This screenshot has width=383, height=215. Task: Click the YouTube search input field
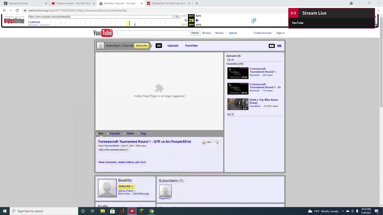(x=153, y=33)
